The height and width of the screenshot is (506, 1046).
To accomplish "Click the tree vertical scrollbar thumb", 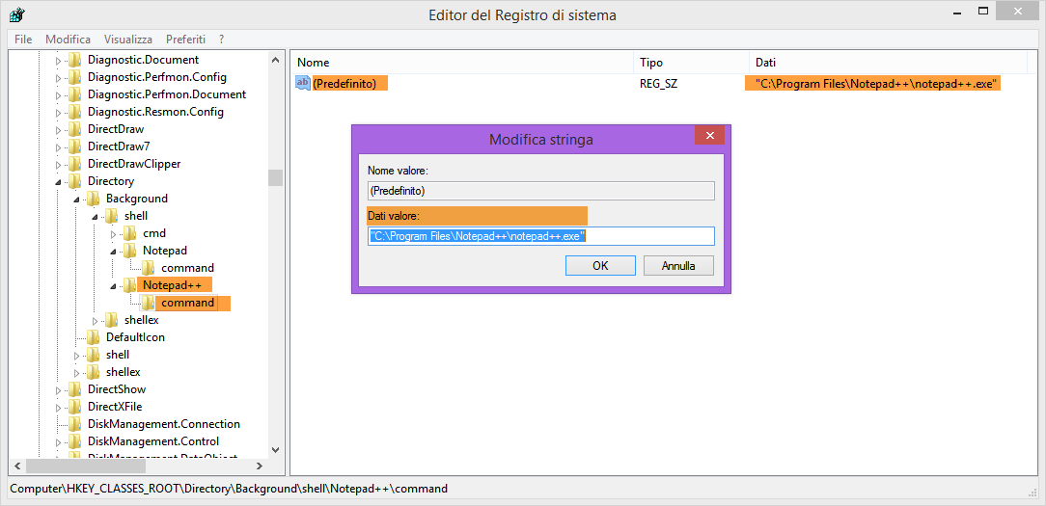I will coord(276,177).
